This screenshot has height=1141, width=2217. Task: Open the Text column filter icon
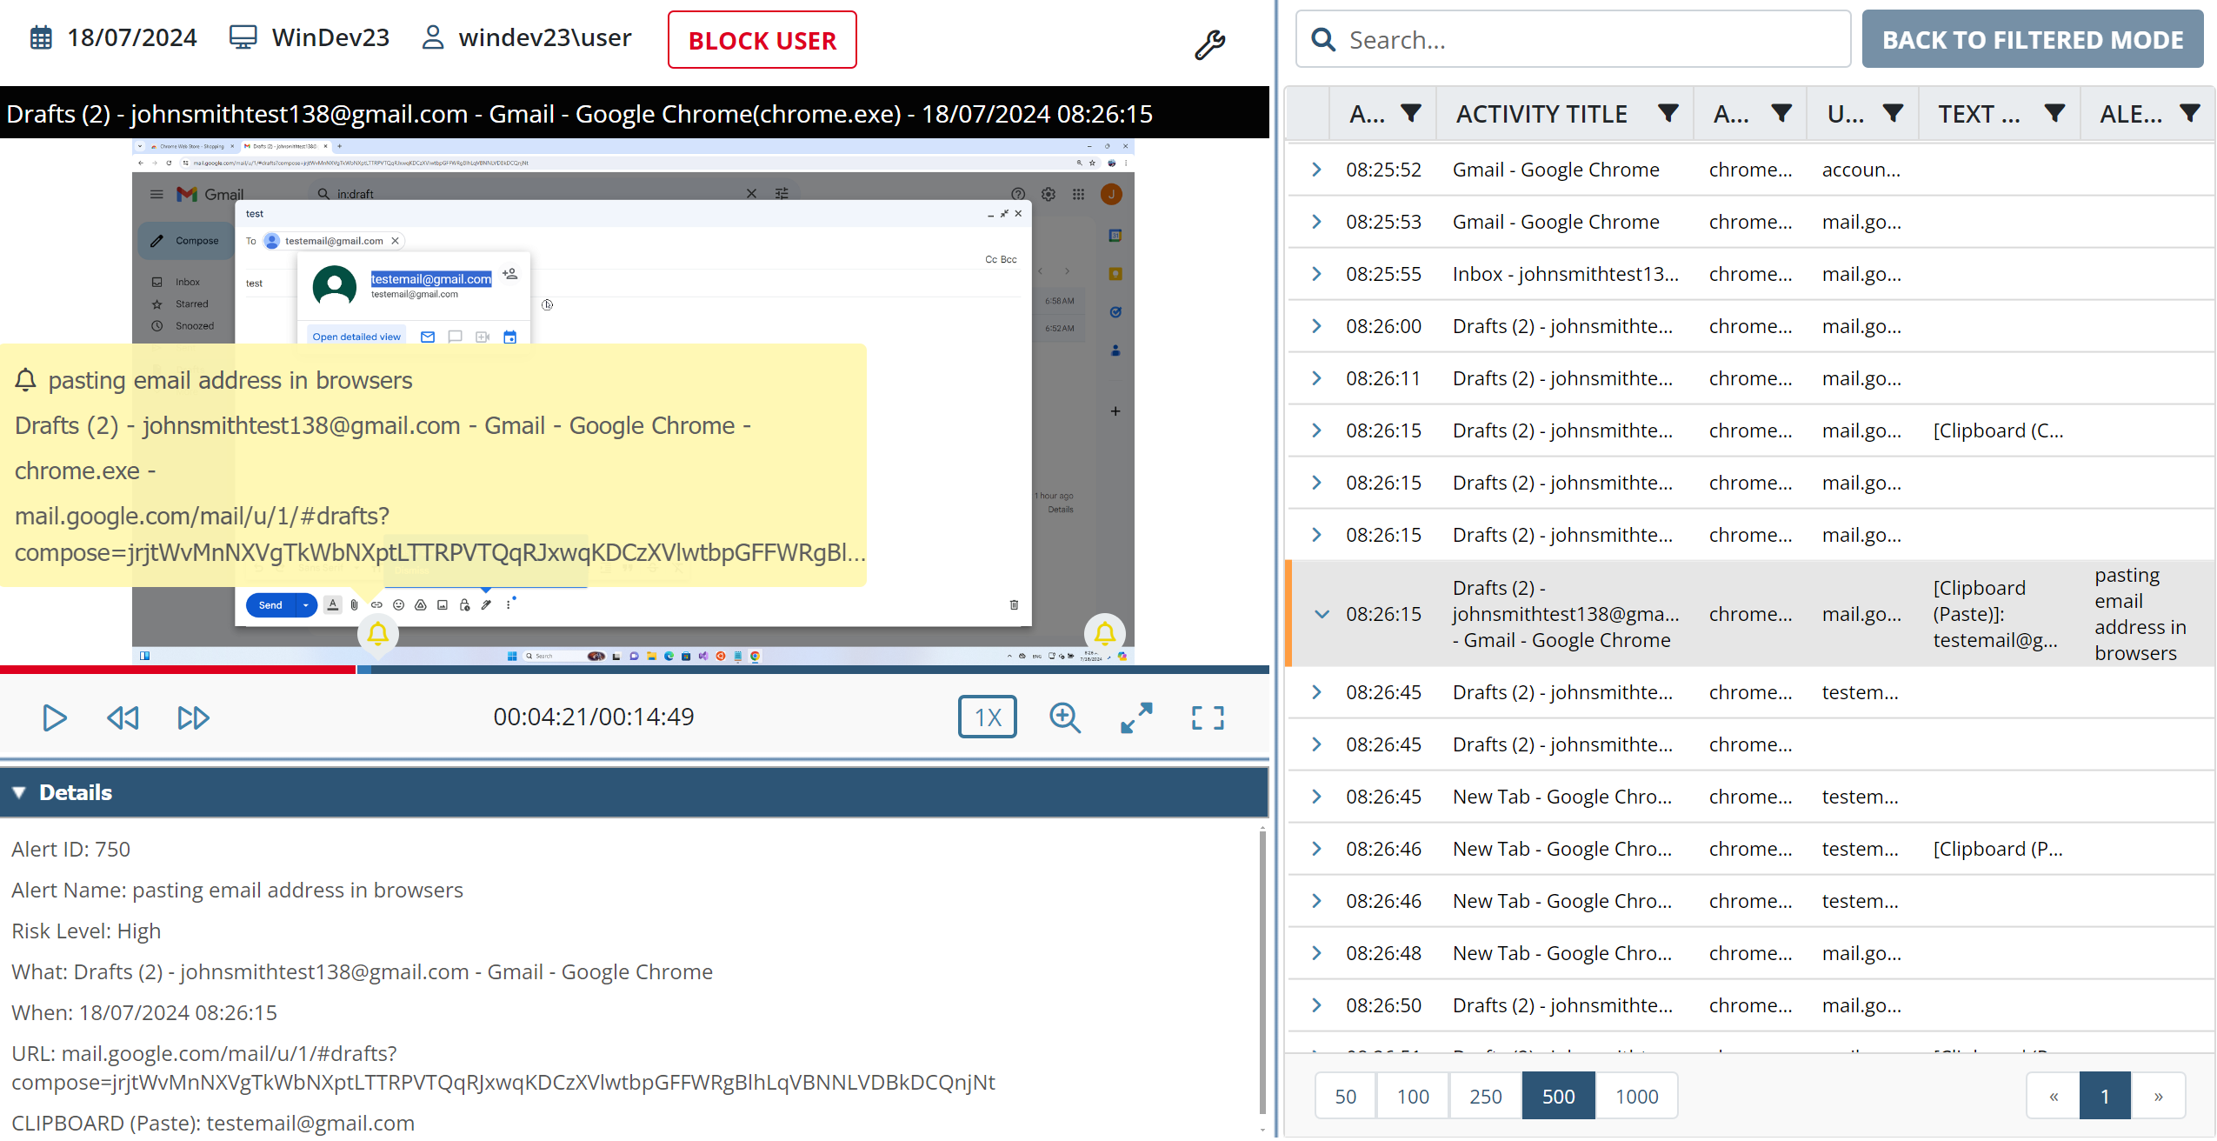2054,113
